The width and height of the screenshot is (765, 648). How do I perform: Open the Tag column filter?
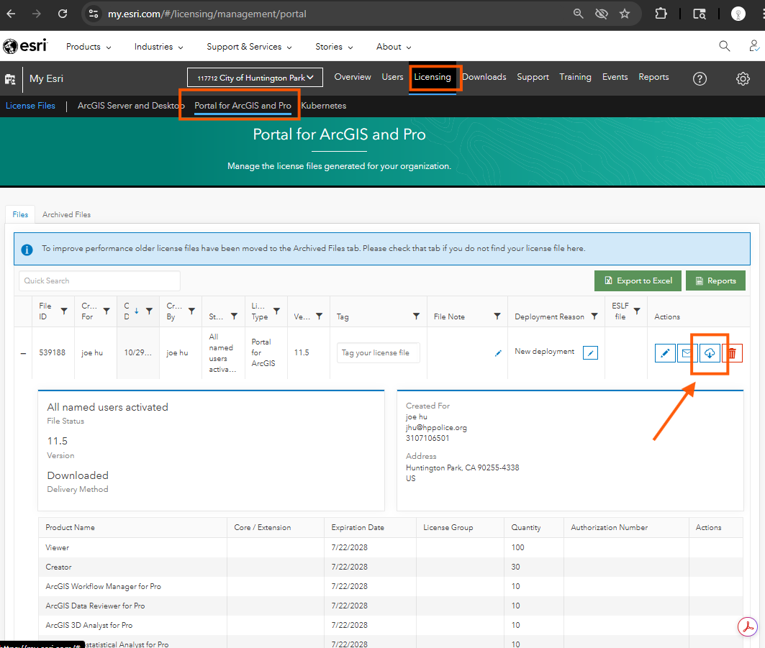click(x=416, y=316)
